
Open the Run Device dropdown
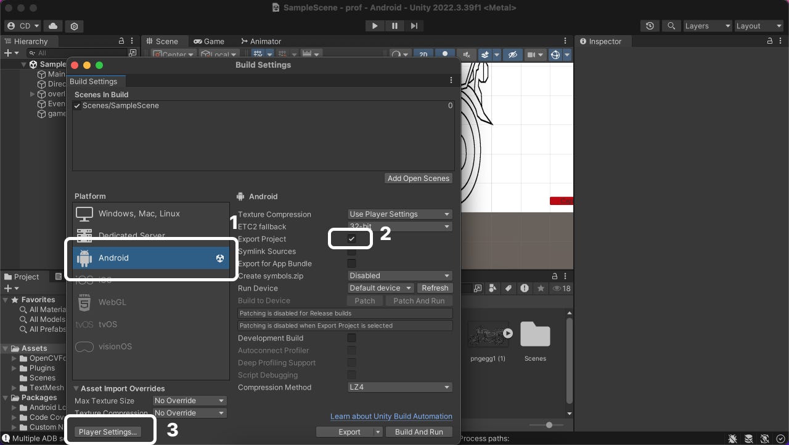coord(381,288)
